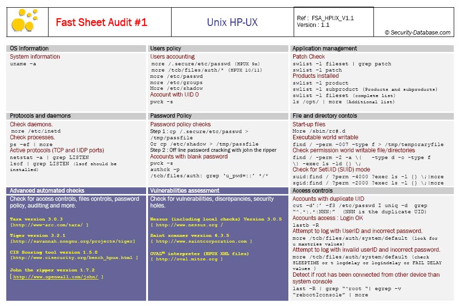The width and height of the screenshot is (459, 306).
Task: Click CIS Scoring tool version 1.5.0 text
Action: tap(54, 252)
